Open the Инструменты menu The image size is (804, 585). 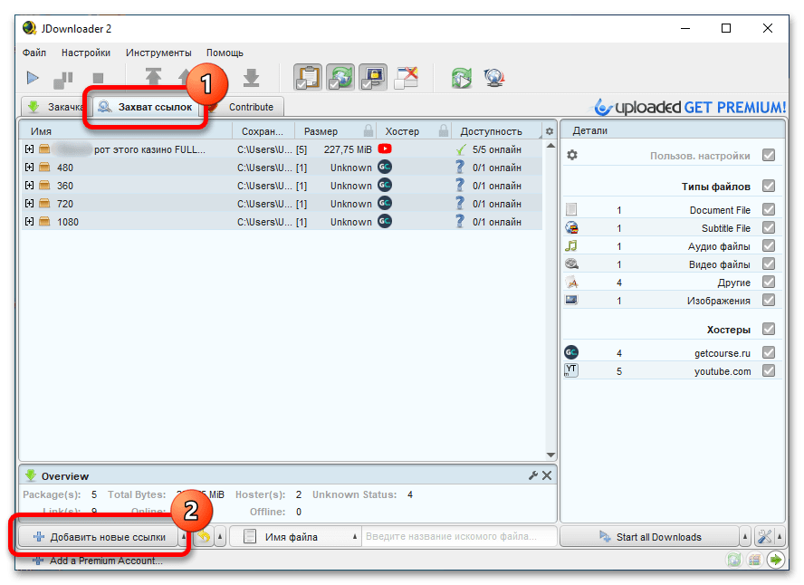click(x=158, y=53)
